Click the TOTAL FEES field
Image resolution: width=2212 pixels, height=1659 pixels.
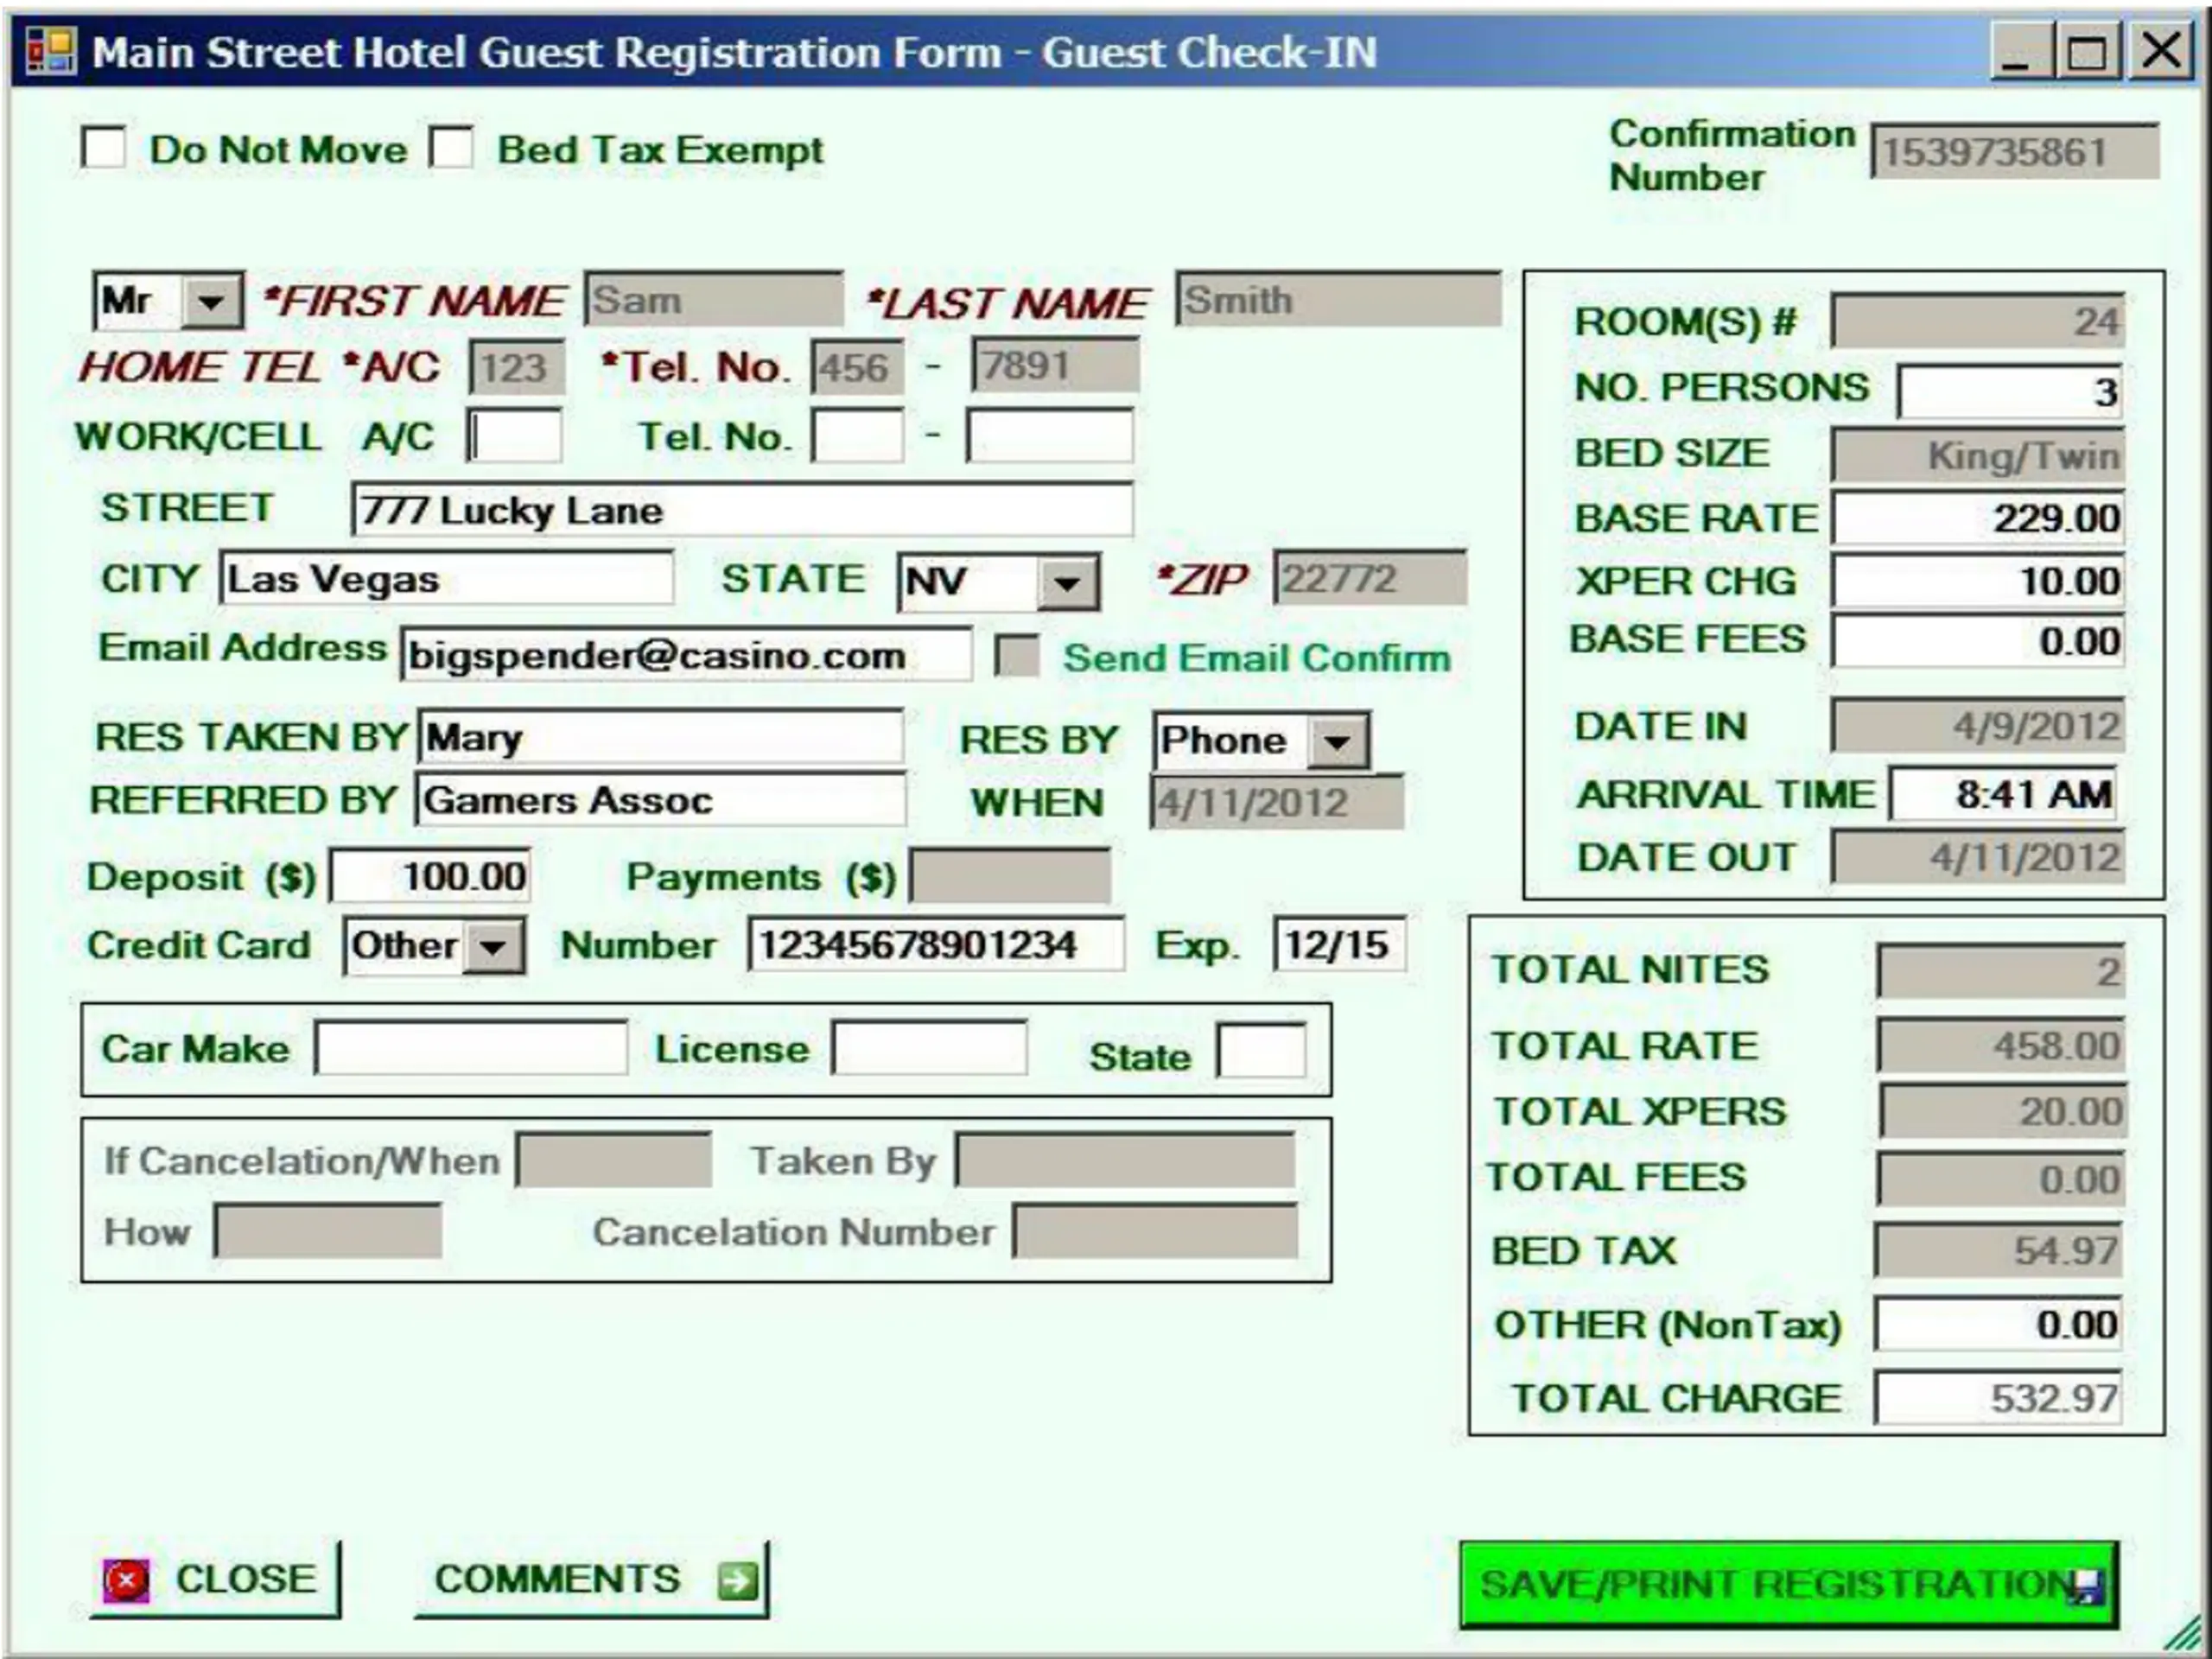pyautogui.click(x=2001, y=1179)
